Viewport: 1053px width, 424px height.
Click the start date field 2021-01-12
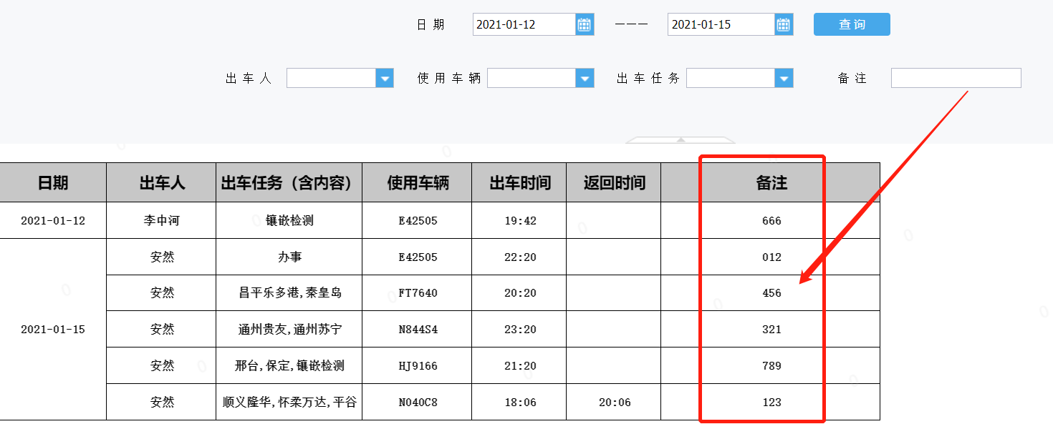coord(524,24)
